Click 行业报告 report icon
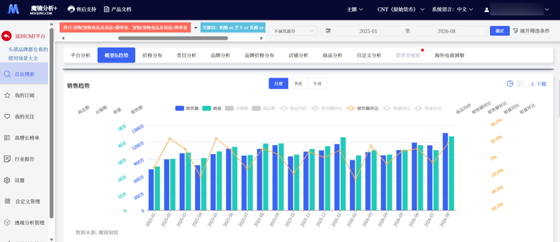The height and width of the screenshot is (242, 560). (7, 159)
